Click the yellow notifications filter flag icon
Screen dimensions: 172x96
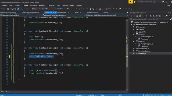tap(131, 2)
